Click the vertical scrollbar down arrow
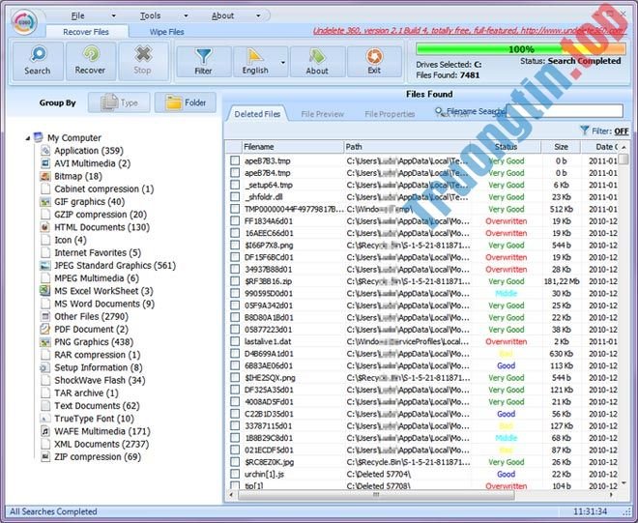 623,483
